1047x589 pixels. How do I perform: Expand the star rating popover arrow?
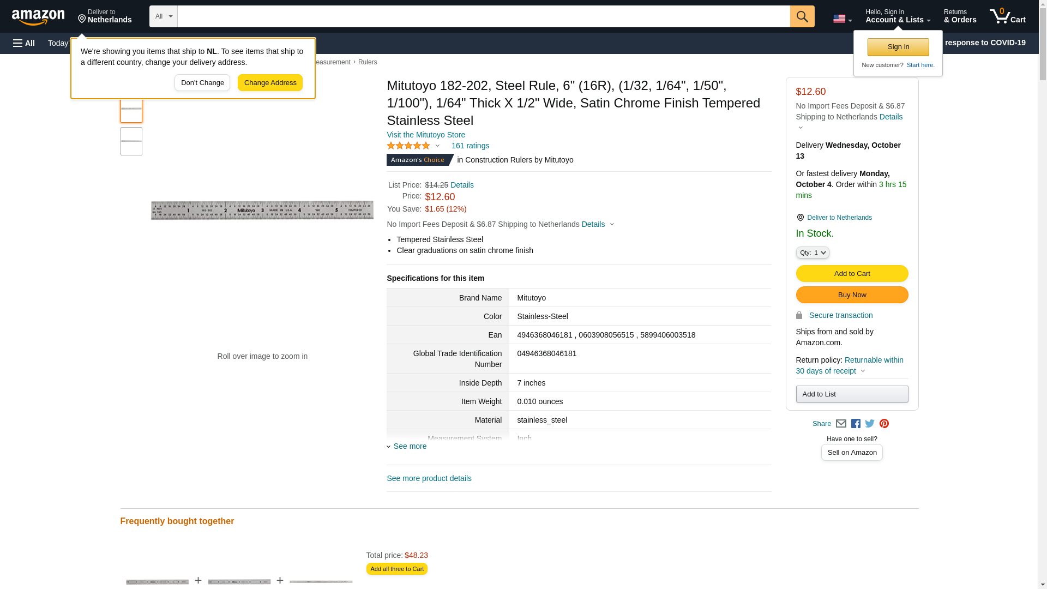click(437, 146)
